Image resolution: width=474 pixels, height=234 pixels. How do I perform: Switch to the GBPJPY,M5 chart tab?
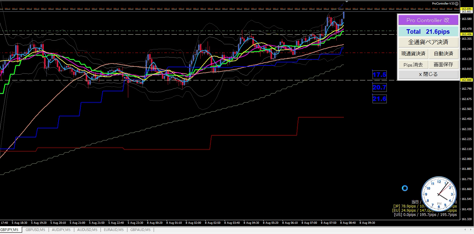point(9,230)
